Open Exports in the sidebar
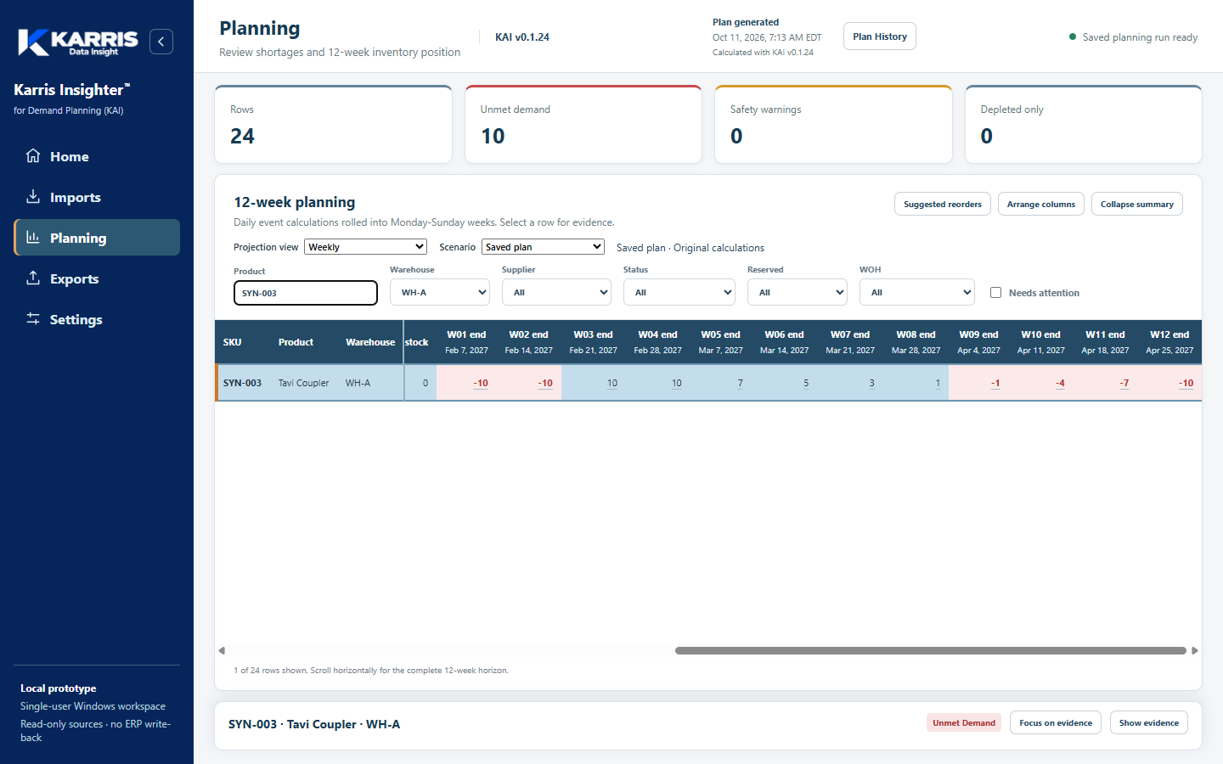The width and height of the screenshot is (1223, 764). (97, 278)
